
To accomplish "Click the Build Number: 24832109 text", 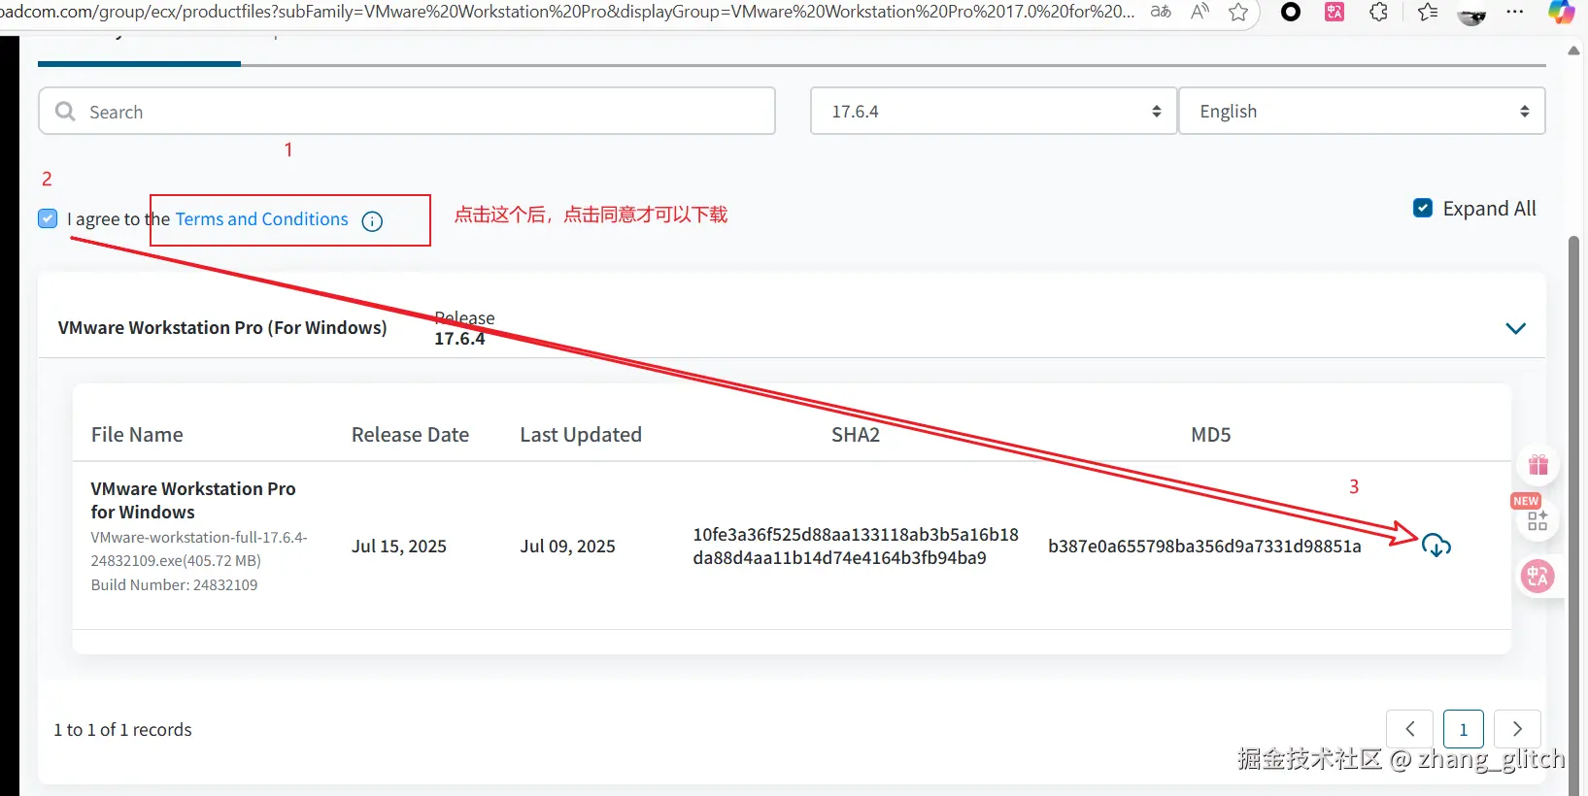I will tap(174, 584).
